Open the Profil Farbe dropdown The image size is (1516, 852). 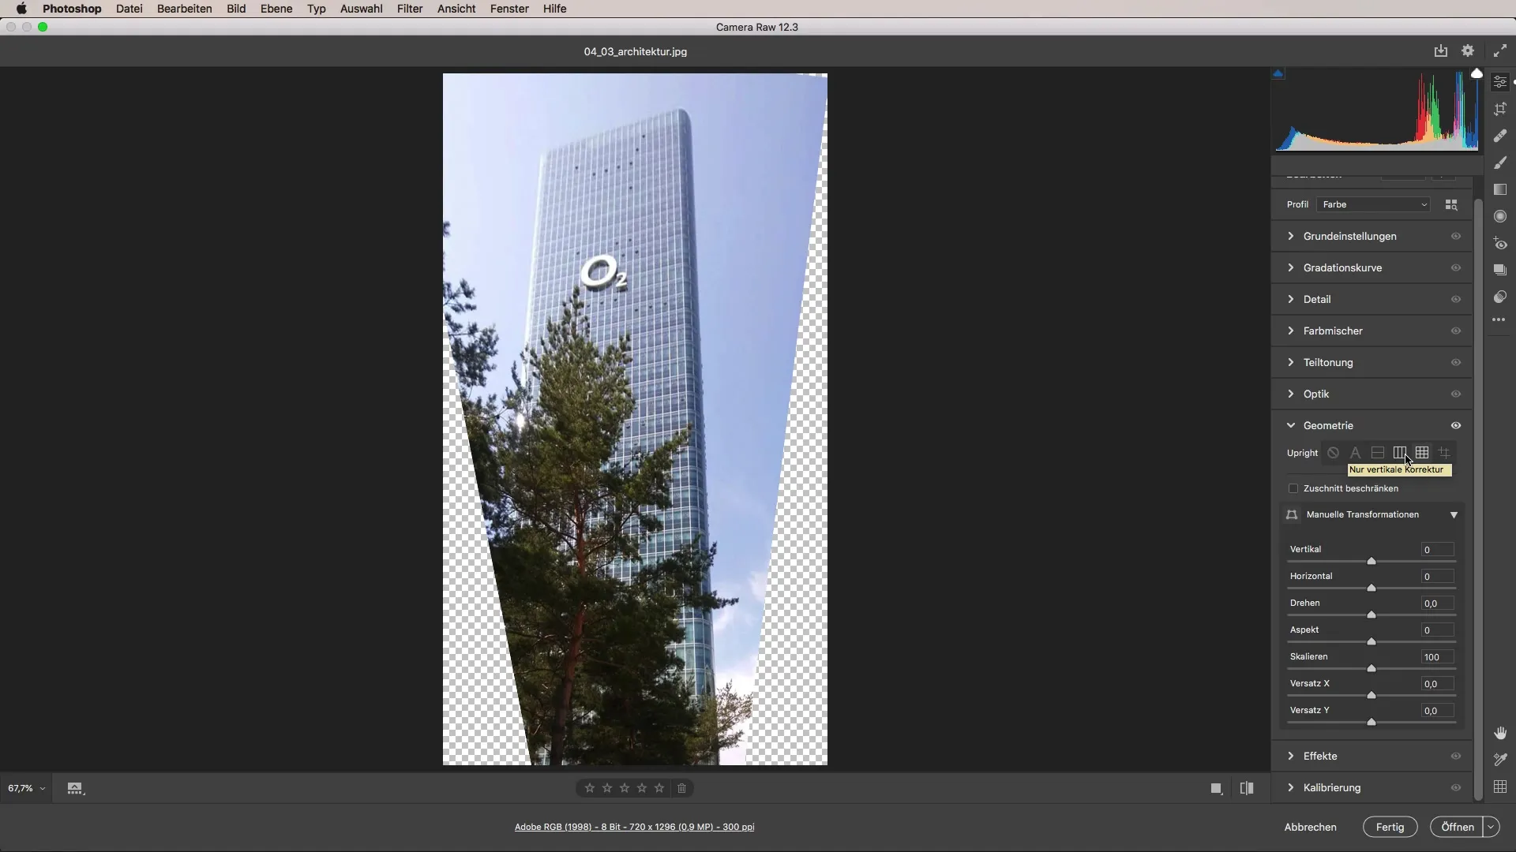(x=1374, y=204)
